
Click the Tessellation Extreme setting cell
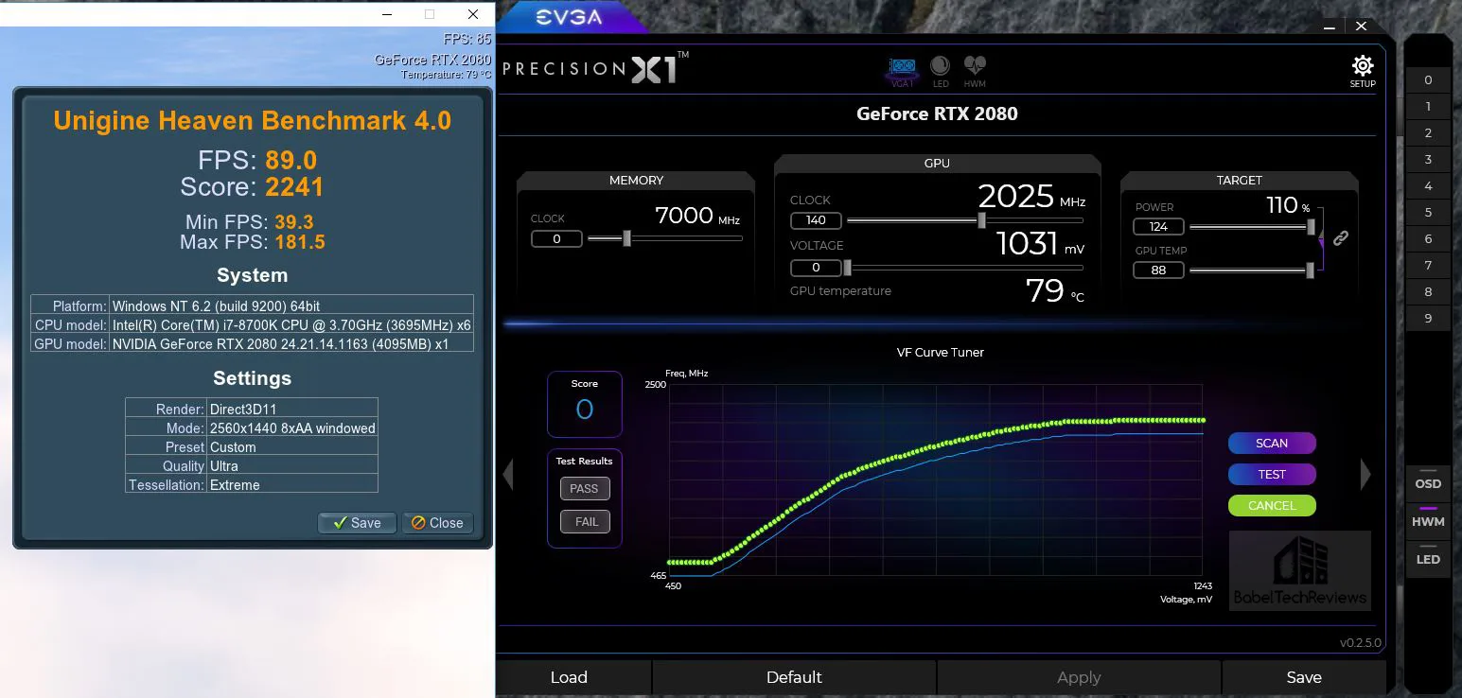pyautogui.click(x=291, y=485)
